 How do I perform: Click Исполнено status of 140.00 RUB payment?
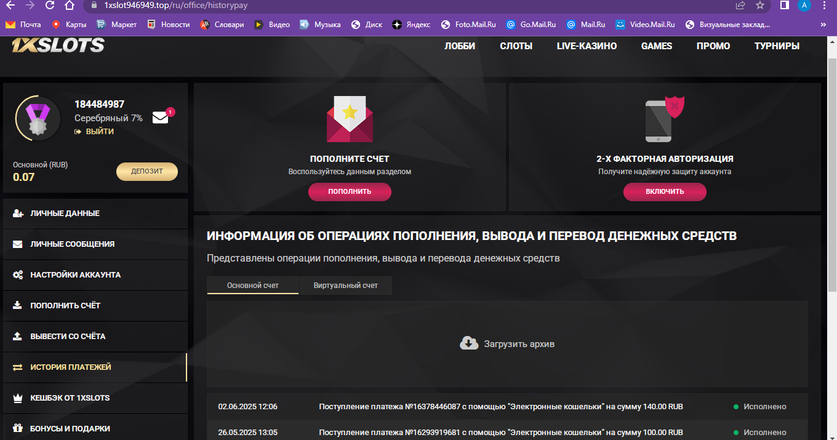pos(760,407)
